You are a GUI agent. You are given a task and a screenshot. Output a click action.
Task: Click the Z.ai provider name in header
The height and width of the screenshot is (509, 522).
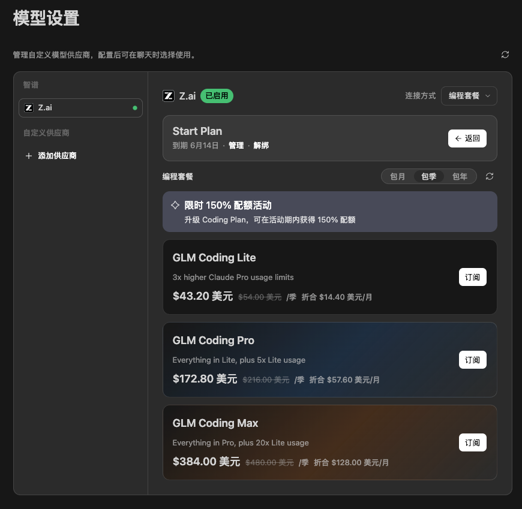[x=187, y=96]
